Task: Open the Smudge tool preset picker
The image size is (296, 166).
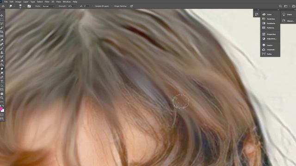Action: tap(12, 6)
